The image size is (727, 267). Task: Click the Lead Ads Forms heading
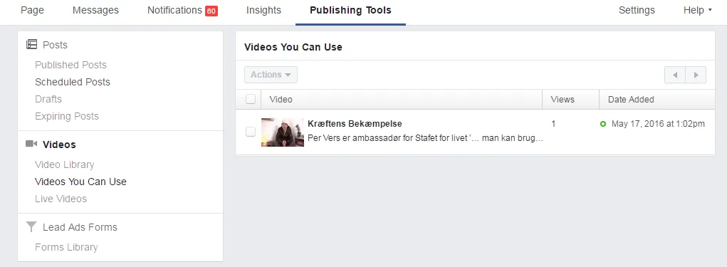[80, 227]
